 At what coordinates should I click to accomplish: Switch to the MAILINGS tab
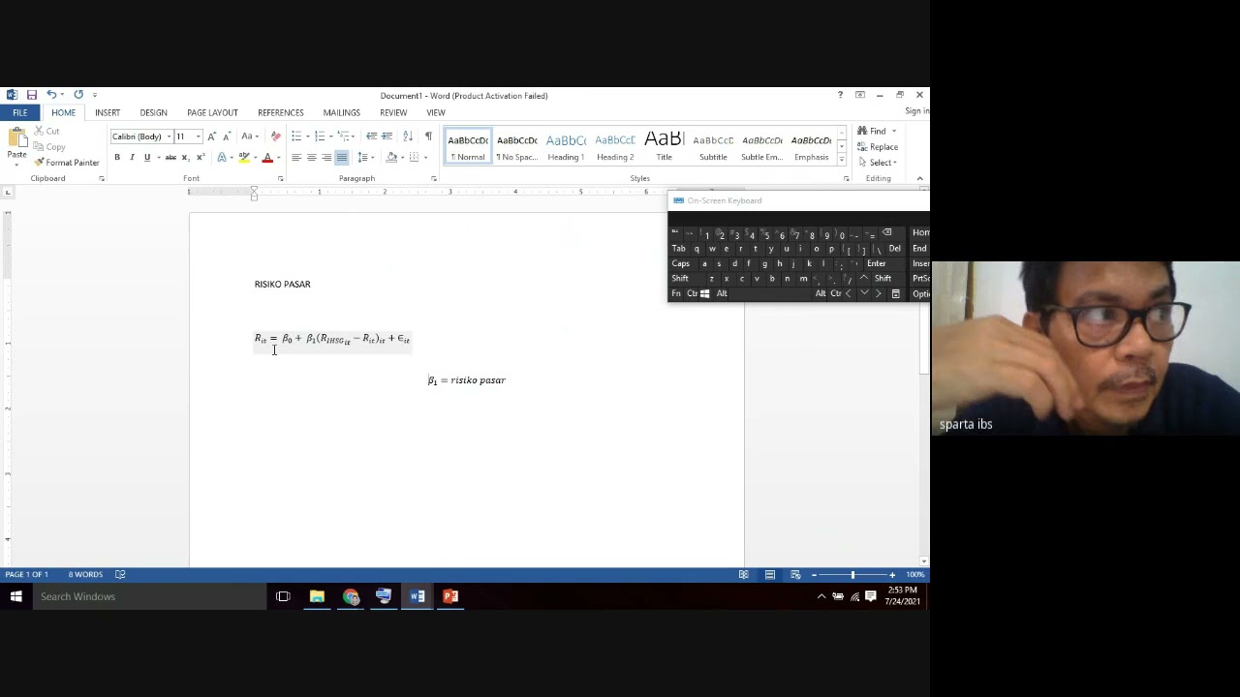(x=341, y=112)
